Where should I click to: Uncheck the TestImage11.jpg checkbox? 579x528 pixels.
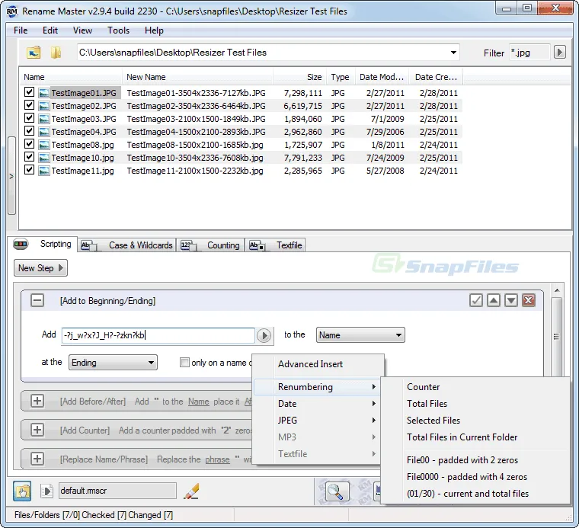[29, 169]
